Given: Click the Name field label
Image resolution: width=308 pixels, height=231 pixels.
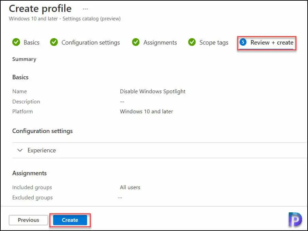Looking at the screenshot, I should point(19,92).
